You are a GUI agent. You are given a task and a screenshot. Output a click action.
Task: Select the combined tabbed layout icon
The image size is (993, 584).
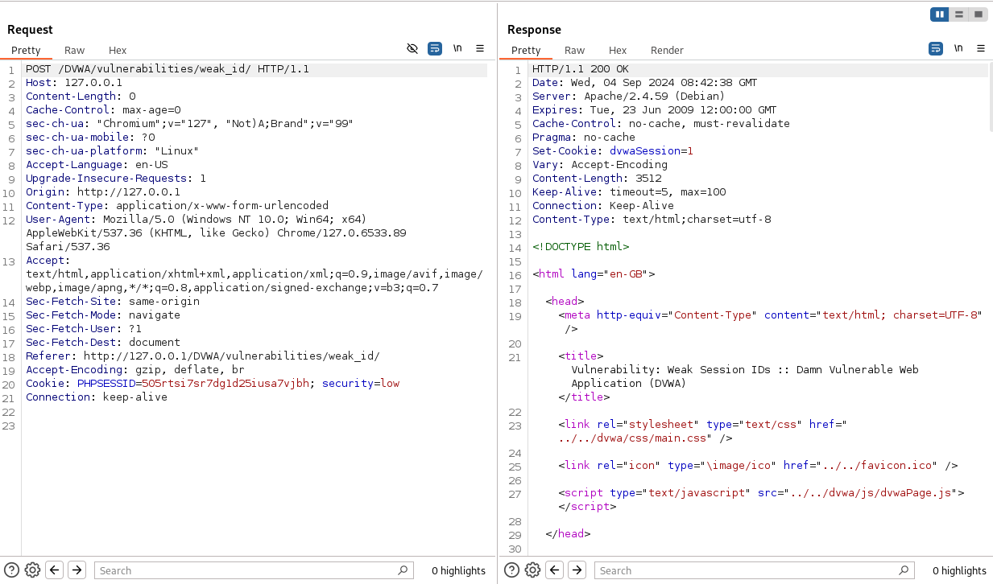tap(979, 14)
